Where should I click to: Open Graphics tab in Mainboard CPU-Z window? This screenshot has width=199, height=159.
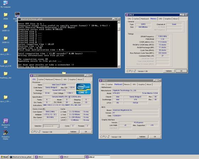pyautogui.click(x=141, y=84)
